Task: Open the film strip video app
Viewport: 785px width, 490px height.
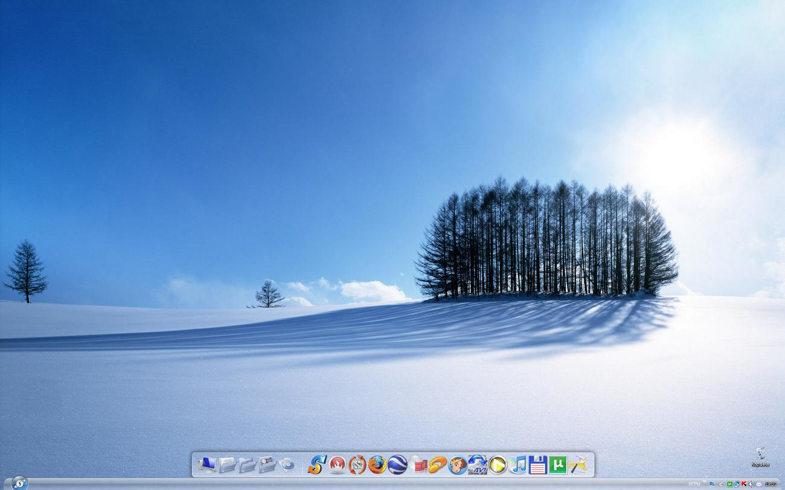Action: (417, 465)
